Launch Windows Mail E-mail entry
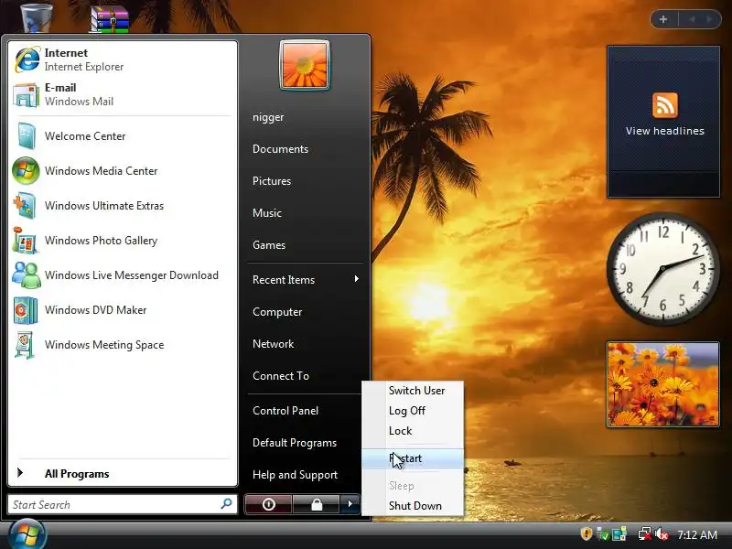Screen dimensions: 732x549 (123, 95)
